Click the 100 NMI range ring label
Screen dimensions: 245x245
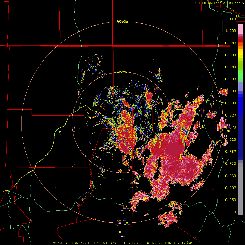pos(122,22)
